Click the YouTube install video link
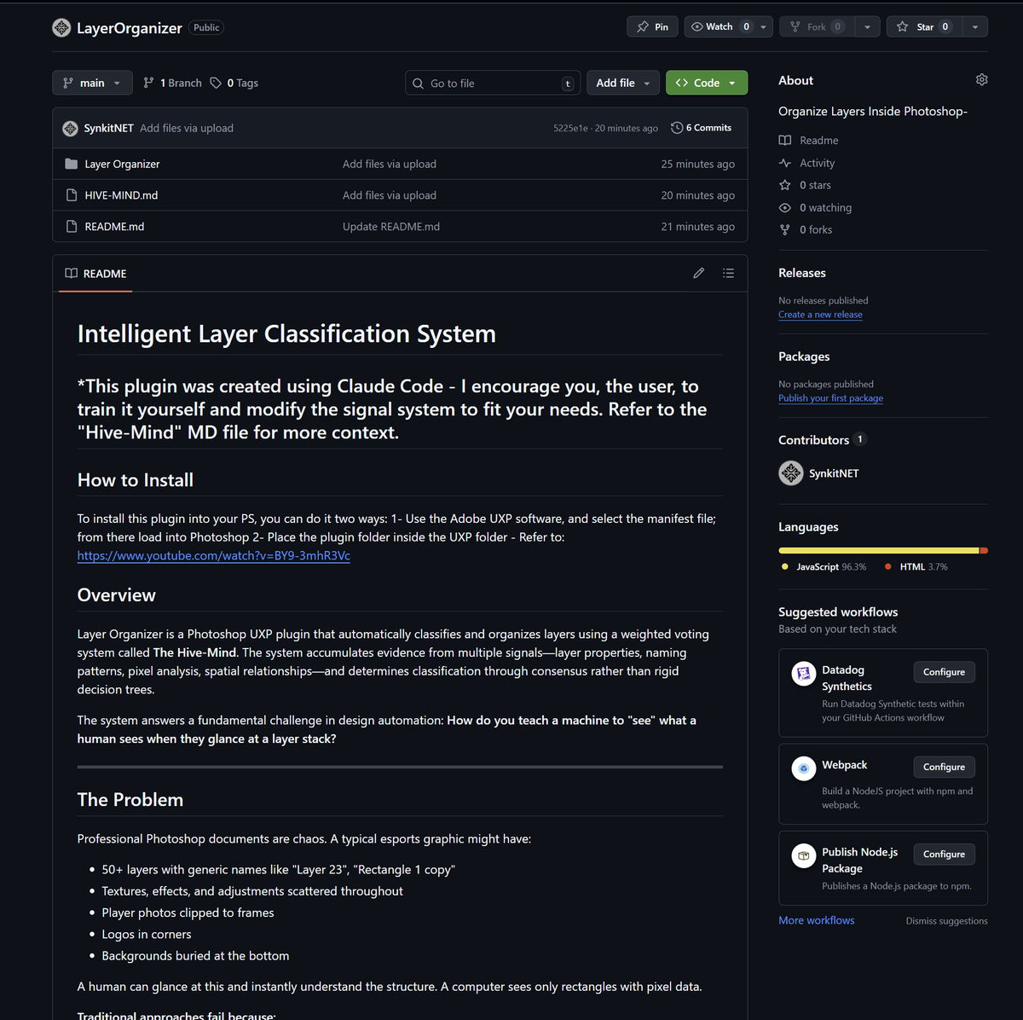1023x1020 pixels. pyautogui.click(x=214, y=555)
